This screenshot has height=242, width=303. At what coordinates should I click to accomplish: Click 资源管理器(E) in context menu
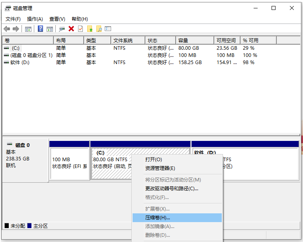tap(160, 168)
